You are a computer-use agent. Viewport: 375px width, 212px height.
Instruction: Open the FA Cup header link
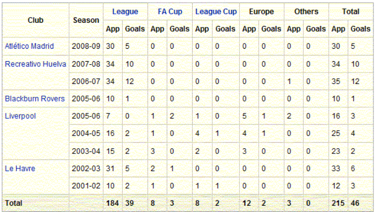click(x=170, y=11)
